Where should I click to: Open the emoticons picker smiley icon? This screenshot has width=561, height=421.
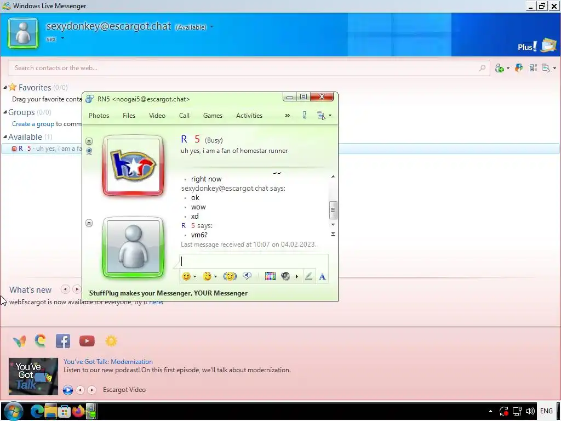point(186,276)
